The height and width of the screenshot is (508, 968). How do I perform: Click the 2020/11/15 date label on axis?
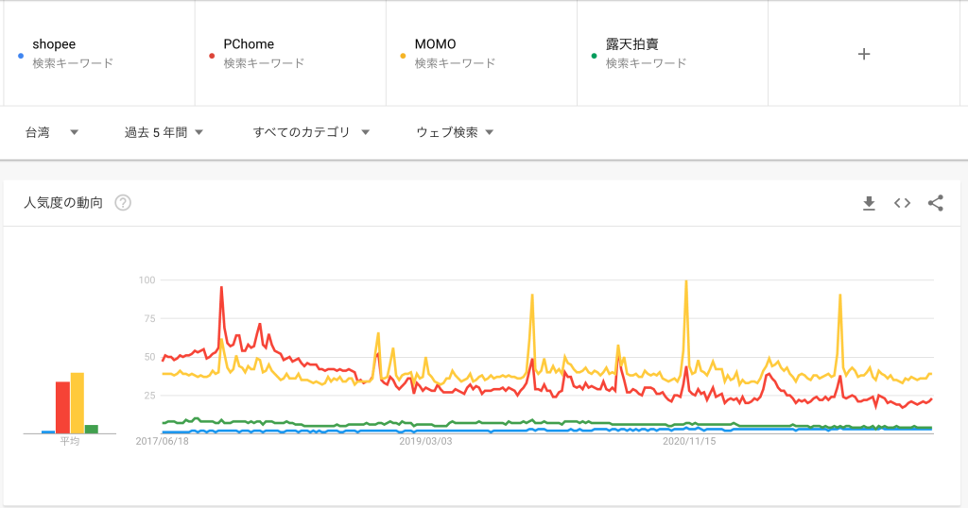tap(689, 441)
